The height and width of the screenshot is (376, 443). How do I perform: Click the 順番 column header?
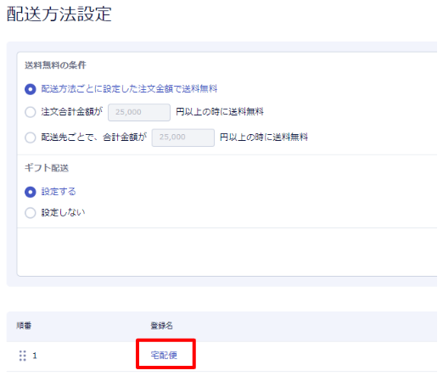click(x=24, y=326)
